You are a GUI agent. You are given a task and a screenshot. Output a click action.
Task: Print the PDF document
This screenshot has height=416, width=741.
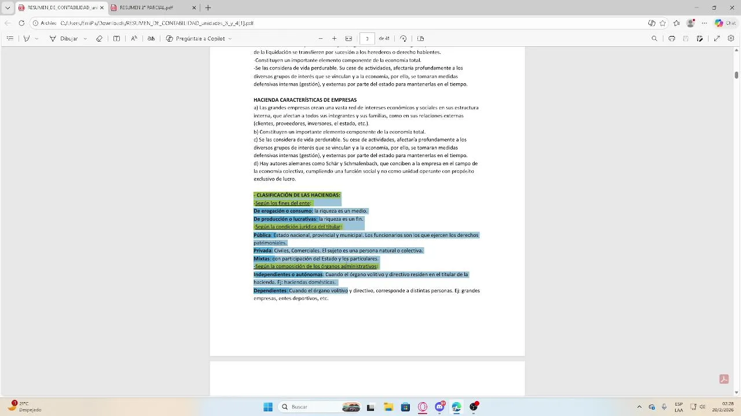click(672, 39)
